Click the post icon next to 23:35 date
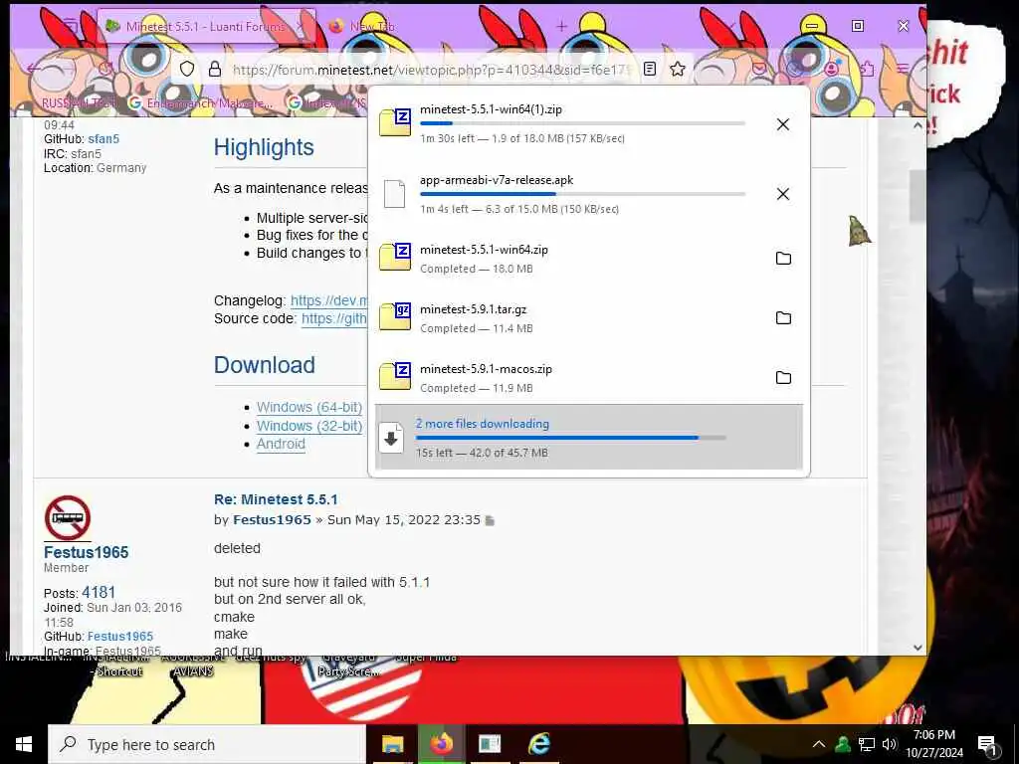The width and height of the screenshot is (1019, 764). click(x=490, y=520)
